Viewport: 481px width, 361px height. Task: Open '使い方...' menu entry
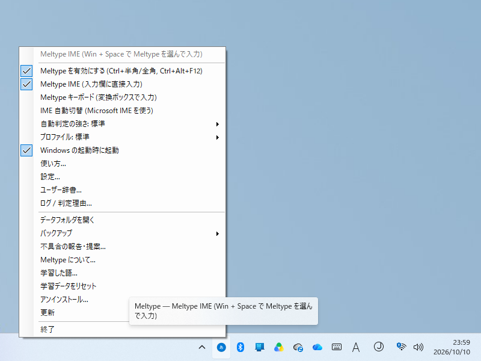pos(123,164)
